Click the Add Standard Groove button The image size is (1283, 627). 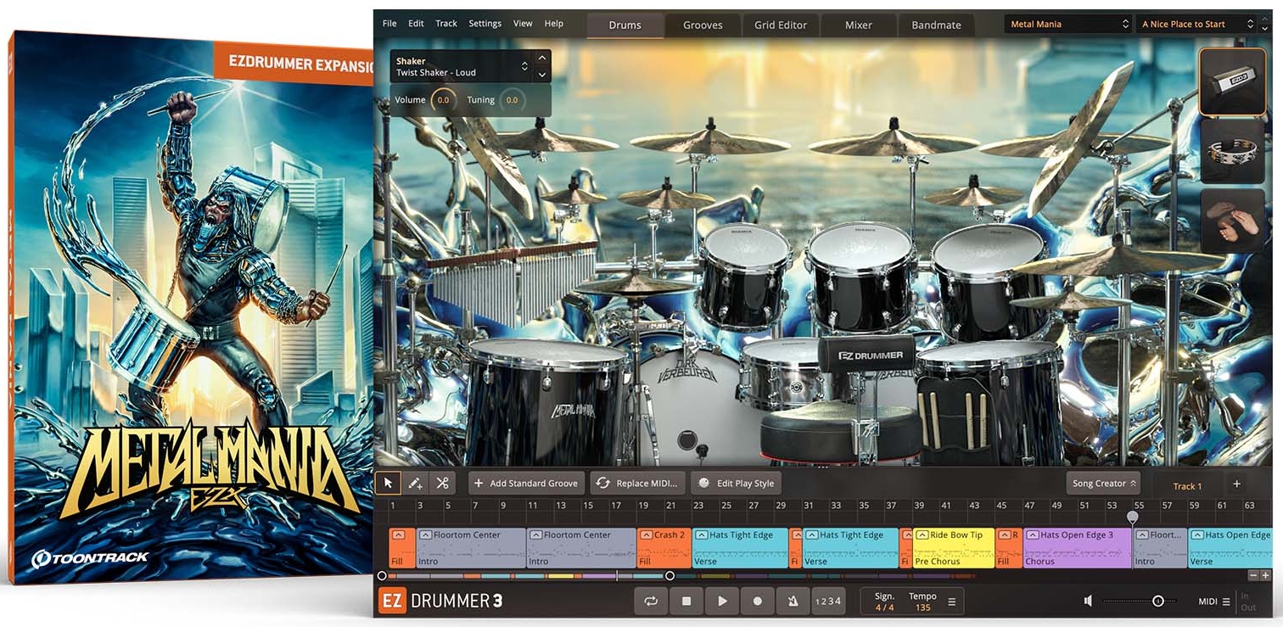coord(525,483)
